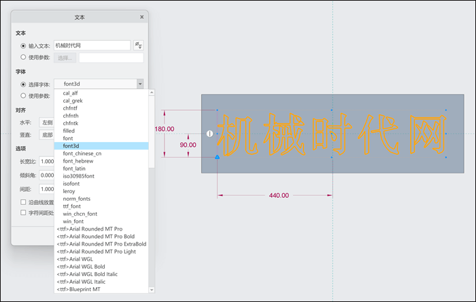Click the 180.00 height dimension
The height and width of the screenshot is (302, 476).
[x=165, y=129]
